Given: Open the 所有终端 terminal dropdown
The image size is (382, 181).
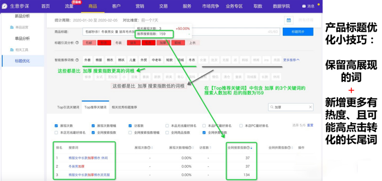Looking at the screenshot, I should [306, 20].
